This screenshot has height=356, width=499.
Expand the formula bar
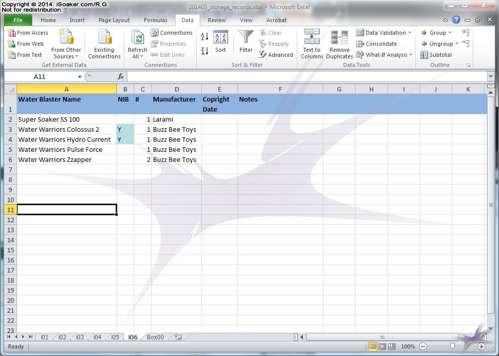point(490,76)
